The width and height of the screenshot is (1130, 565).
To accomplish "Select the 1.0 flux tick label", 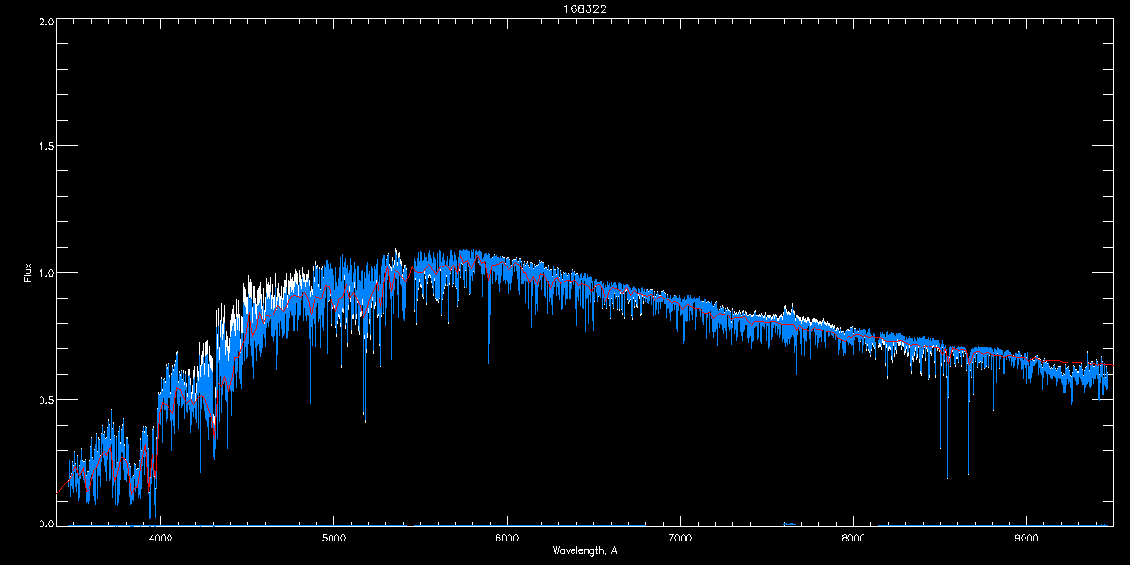I will coord(44,273).
